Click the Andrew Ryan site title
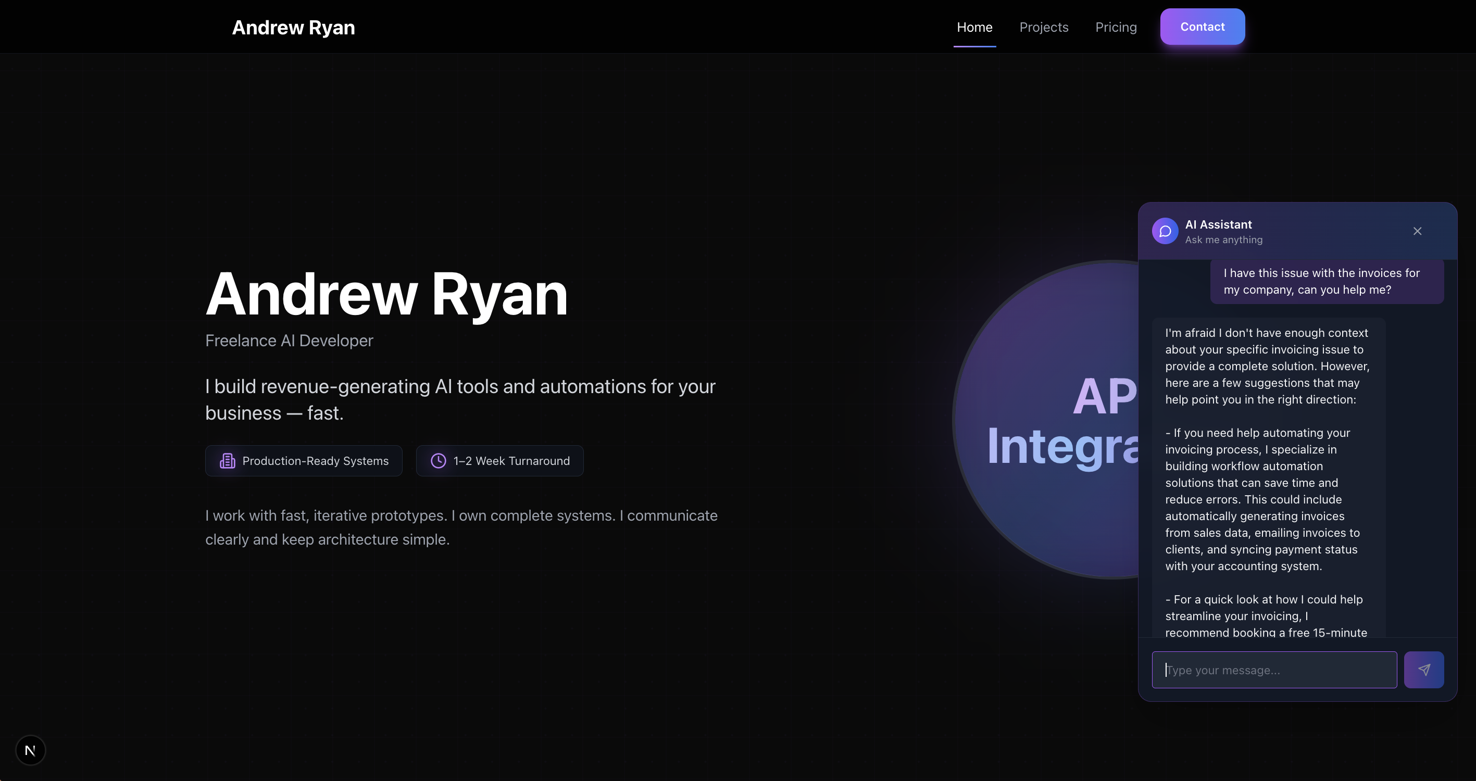This screenshot has width=1476, height=781. coord(293,27)
